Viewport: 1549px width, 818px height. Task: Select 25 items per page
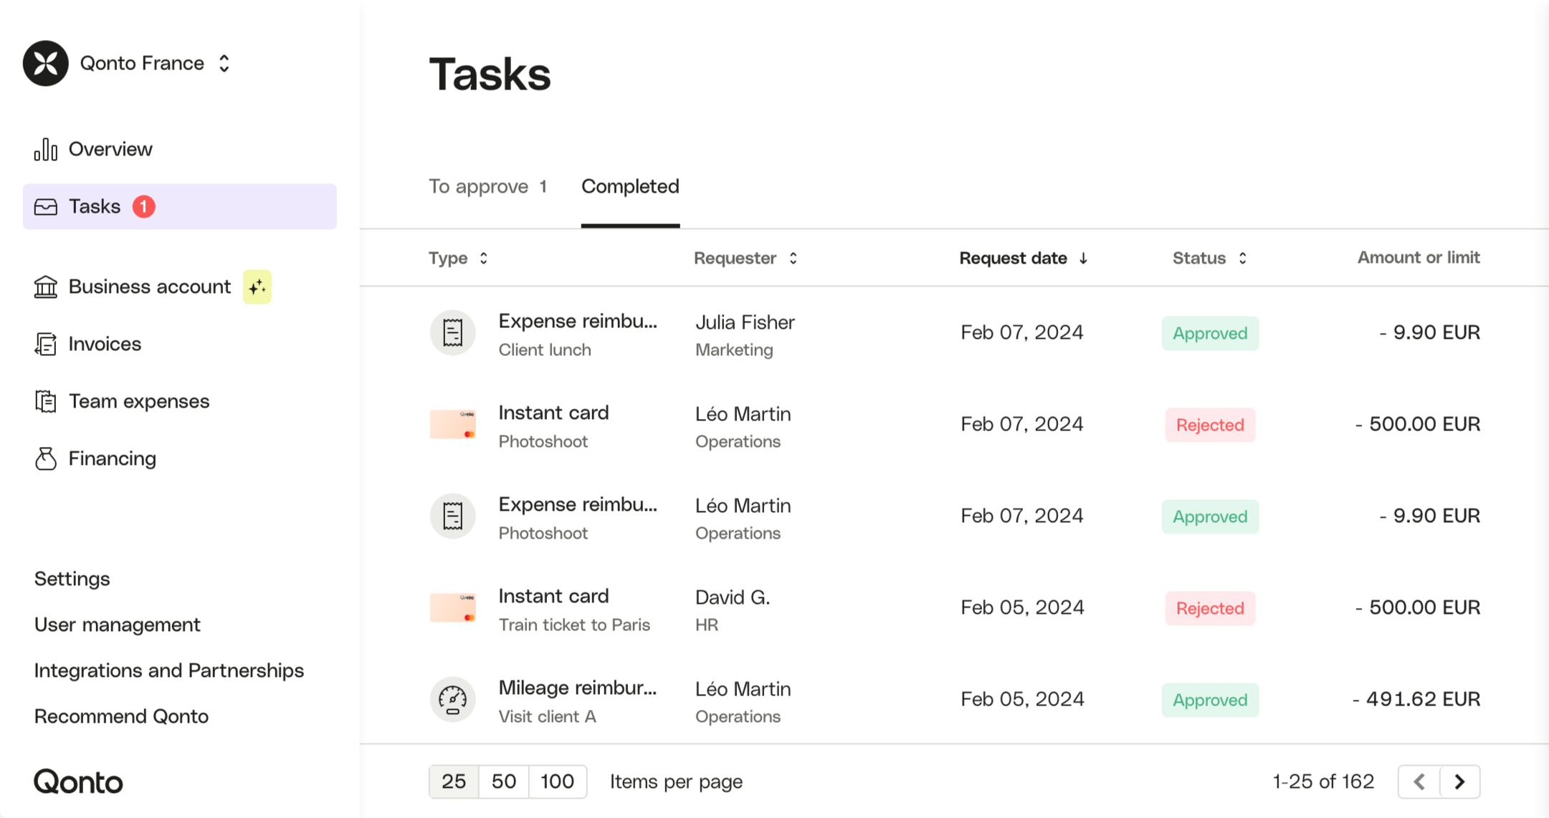pos(453,781)
